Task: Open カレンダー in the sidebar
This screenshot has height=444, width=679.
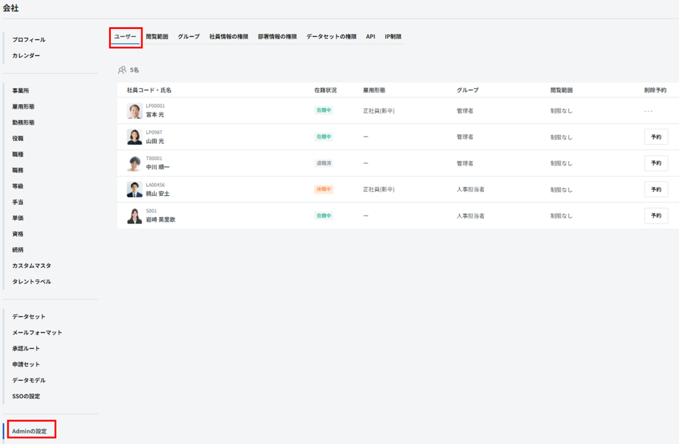Action: [26, 56]
